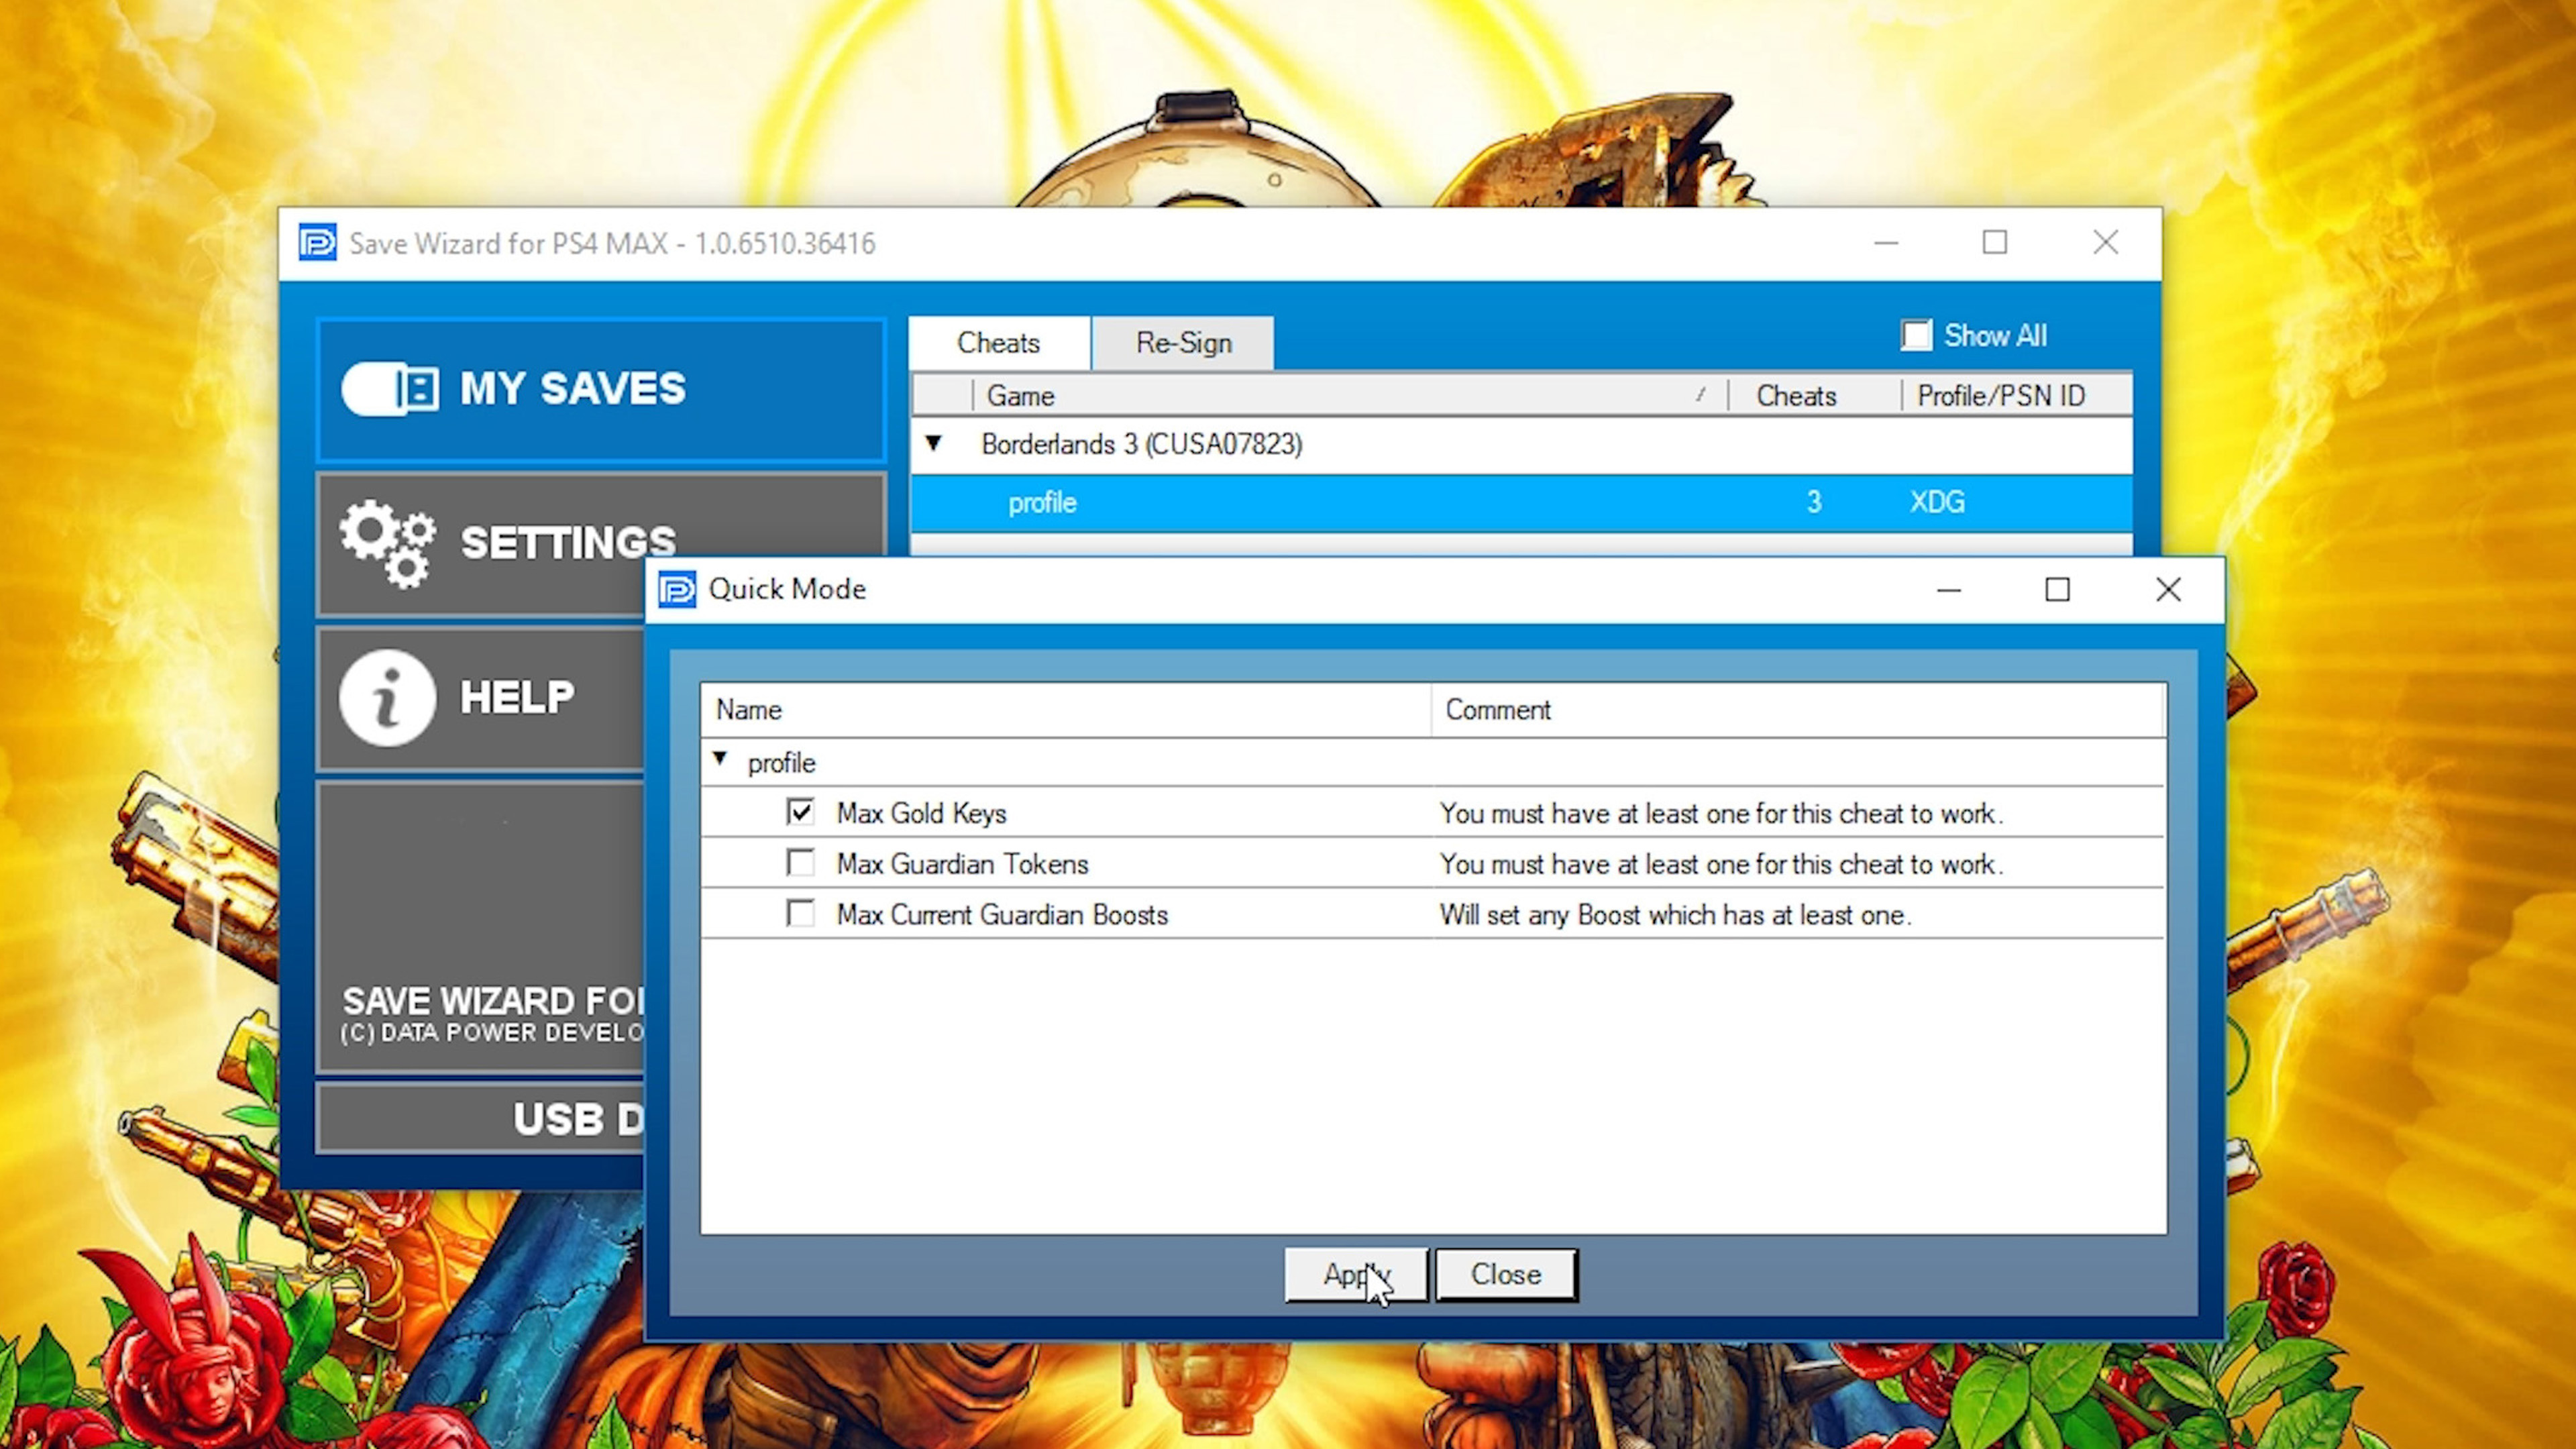The width and height of the screenshot is (2576, 1449).
Task: Switch to the Cheats tab
Action: (x=999, y=343)
